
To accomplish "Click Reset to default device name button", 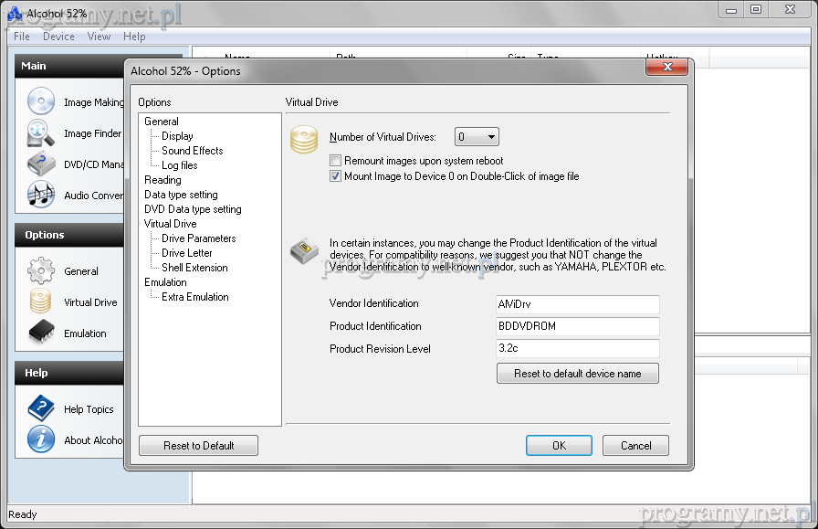I will tap(577, 374).
